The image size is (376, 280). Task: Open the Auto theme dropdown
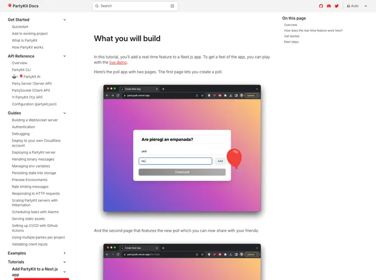(x=357, y=6)
